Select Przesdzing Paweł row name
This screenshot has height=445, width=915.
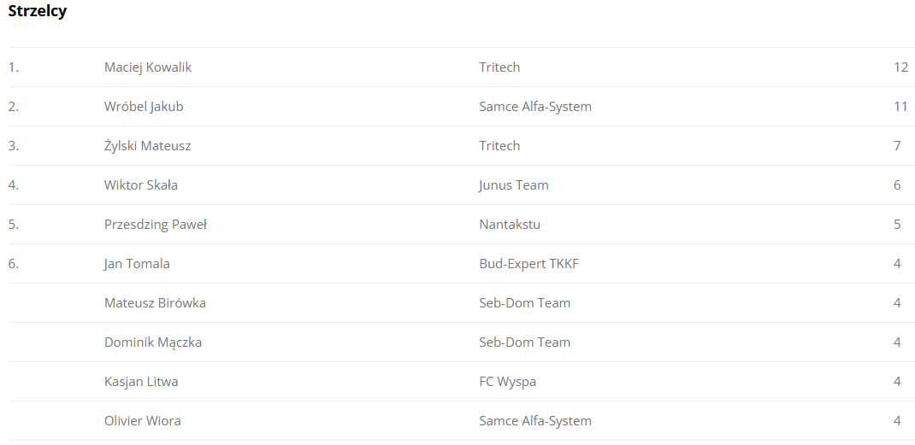tap(156, 225)
